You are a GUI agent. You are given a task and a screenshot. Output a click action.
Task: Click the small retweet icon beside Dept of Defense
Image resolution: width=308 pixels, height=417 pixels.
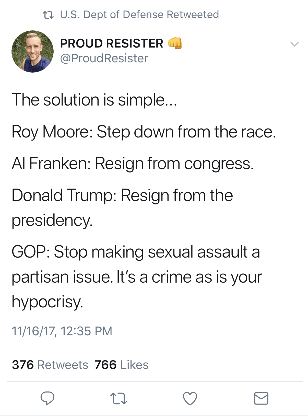48,15
